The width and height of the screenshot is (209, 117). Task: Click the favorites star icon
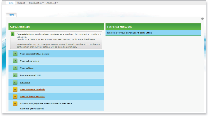(202, 19)
